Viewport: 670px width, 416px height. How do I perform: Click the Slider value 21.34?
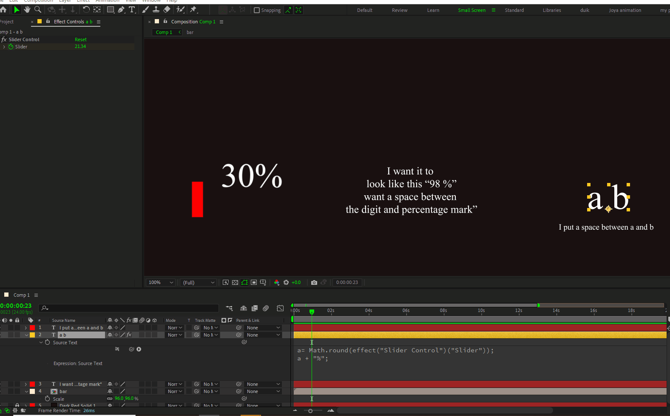tap(80, 47)
